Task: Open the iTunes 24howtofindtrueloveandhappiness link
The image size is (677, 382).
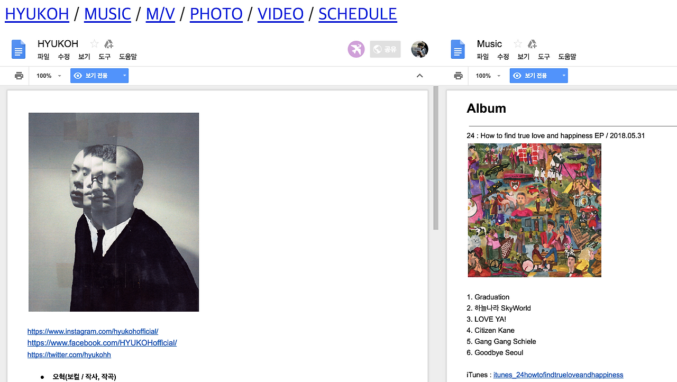Action: (559, 375)
